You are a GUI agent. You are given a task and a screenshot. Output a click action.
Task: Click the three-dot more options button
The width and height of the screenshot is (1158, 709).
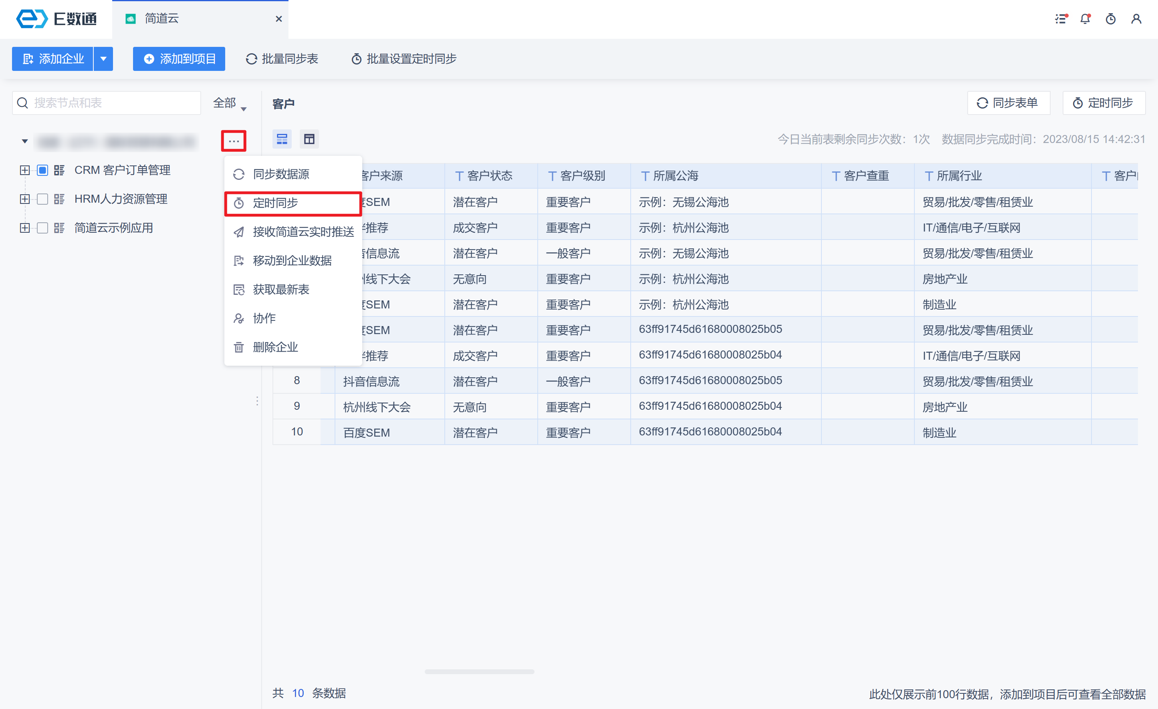click(x=234, y=141)
